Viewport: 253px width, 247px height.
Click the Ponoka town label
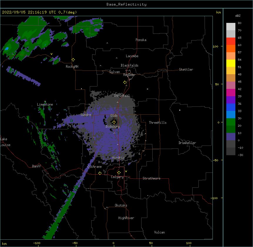tap(141, 40)
